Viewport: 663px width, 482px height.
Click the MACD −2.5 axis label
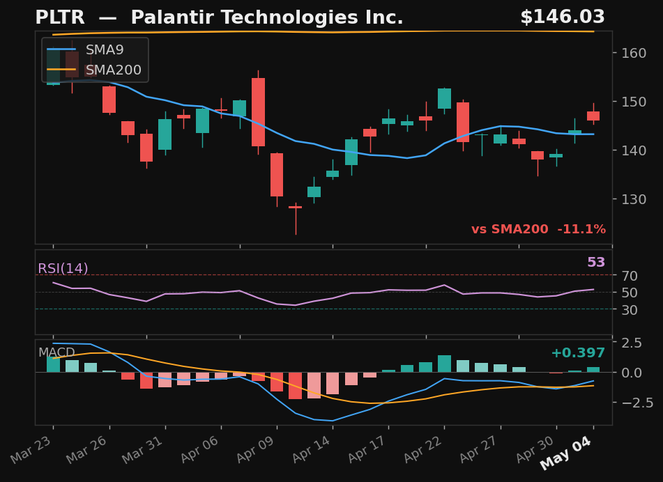coord(637,403)
